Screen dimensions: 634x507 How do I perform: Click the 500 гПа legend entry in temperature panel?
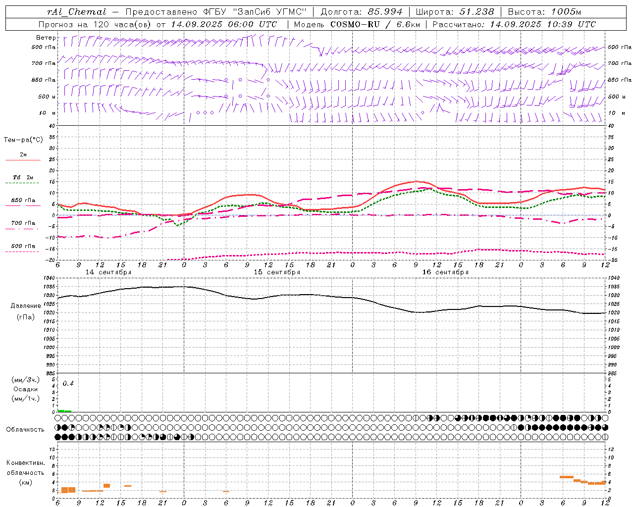click(23, 246)
